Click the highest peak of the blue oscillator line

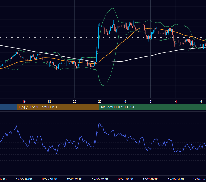pos(100,123)
